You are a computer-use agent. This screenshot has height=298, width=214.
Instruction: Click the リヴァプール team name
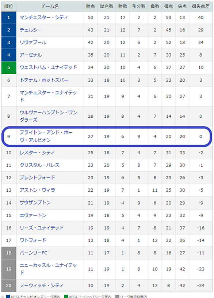coord(33,43)
